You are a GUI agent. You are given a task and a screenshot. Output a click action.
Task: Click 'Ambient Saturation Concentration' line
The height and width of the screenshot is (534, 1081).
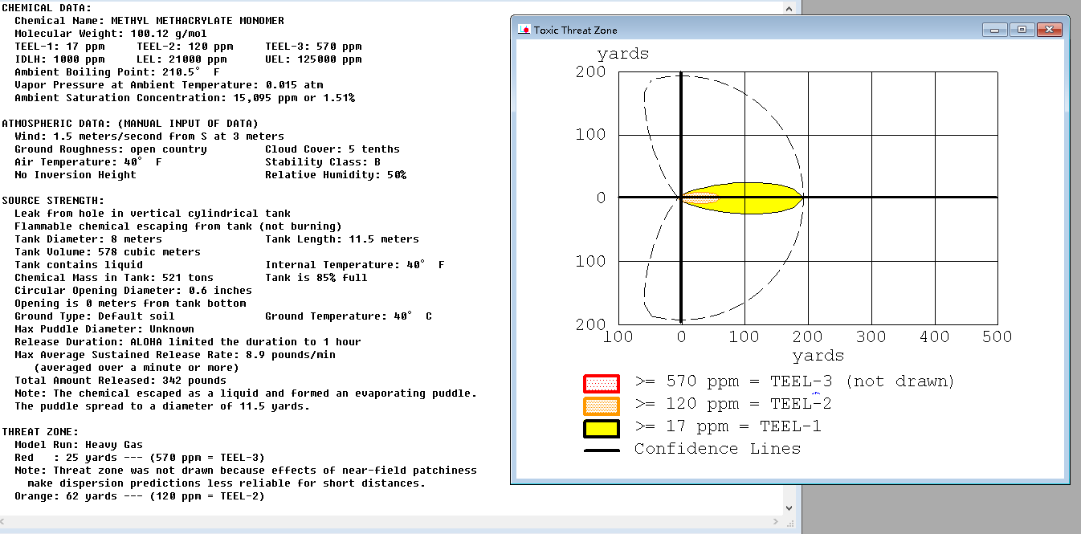185,98
